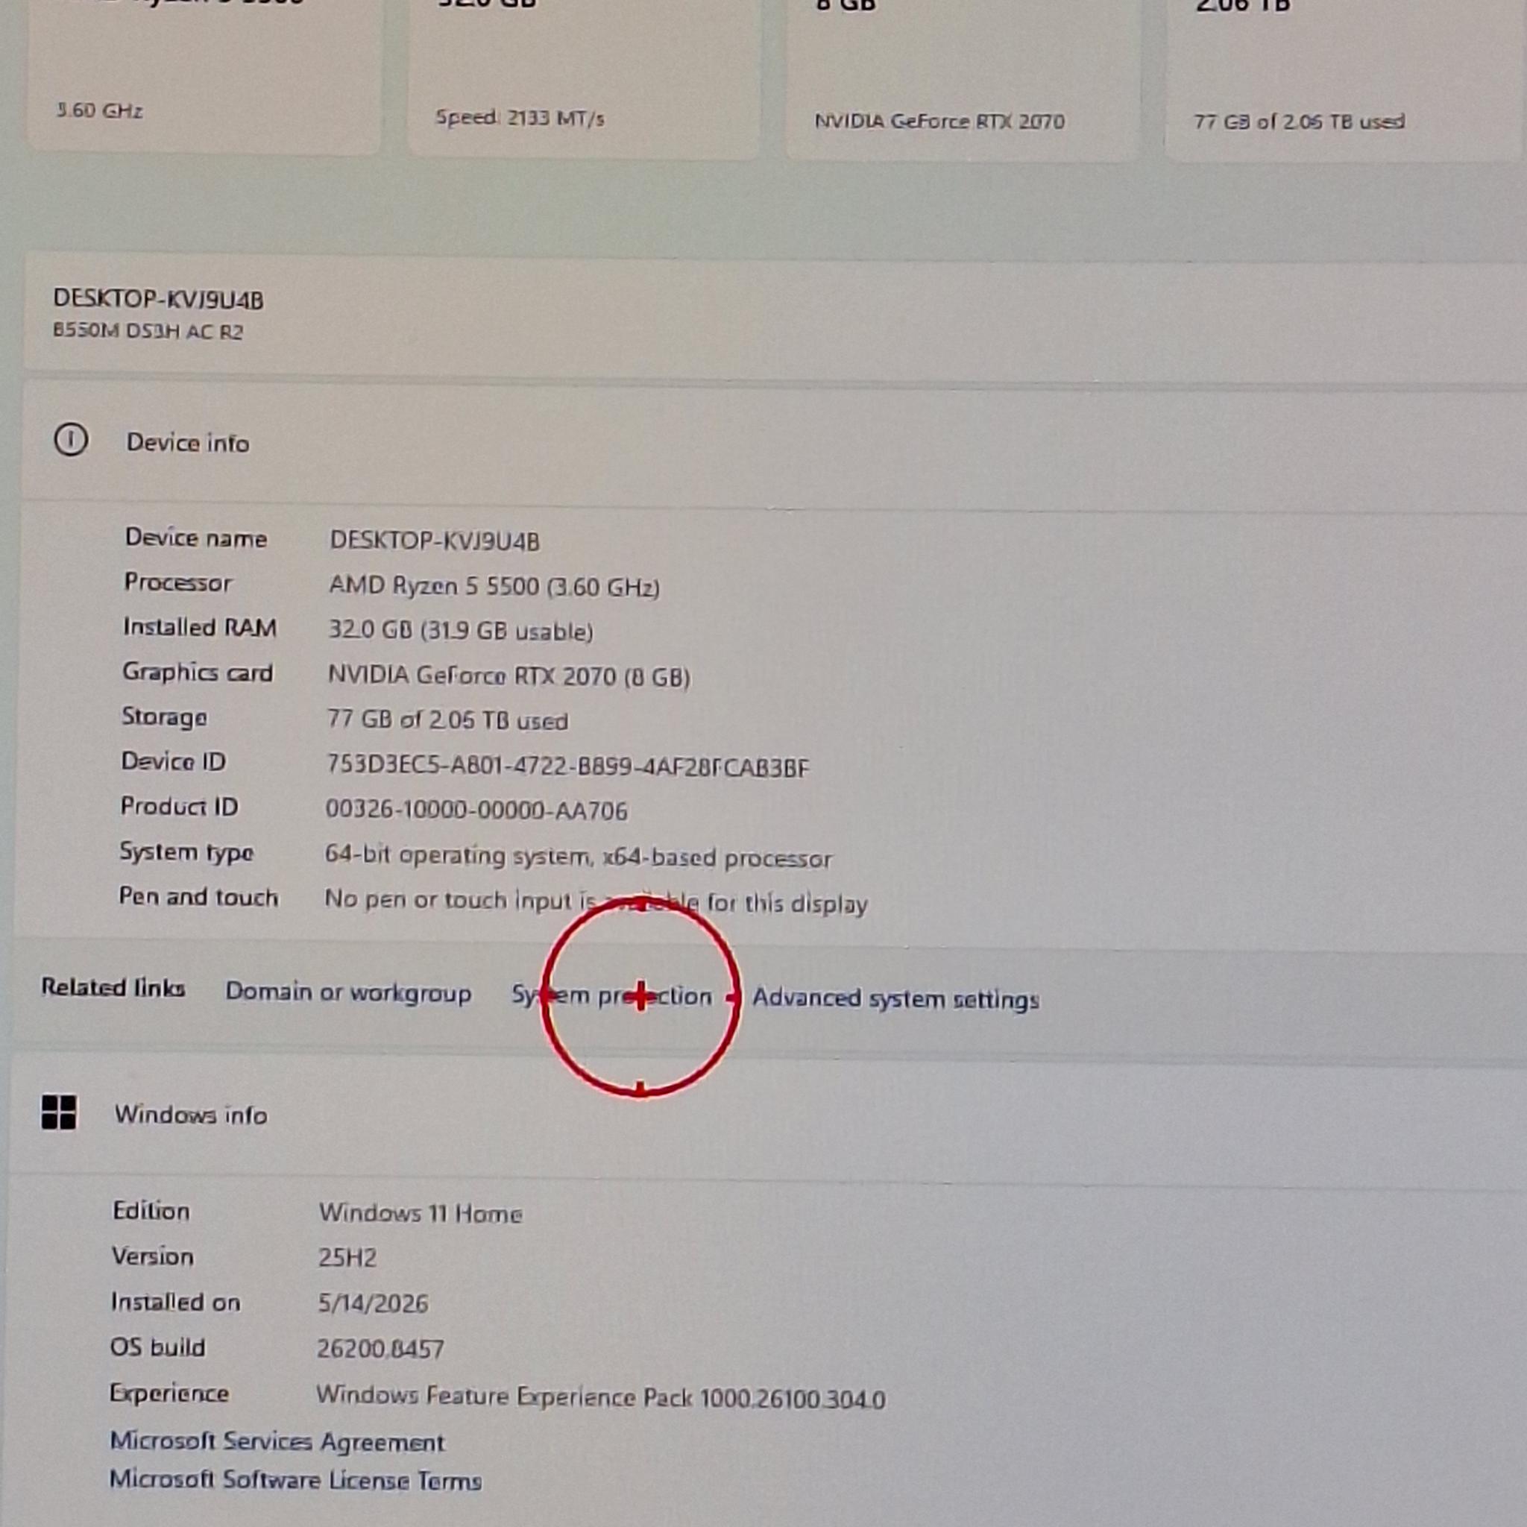The height and width of the screenshot is (1527, 1527).
Task: Click the System type label
Action: tap(186, 852)
